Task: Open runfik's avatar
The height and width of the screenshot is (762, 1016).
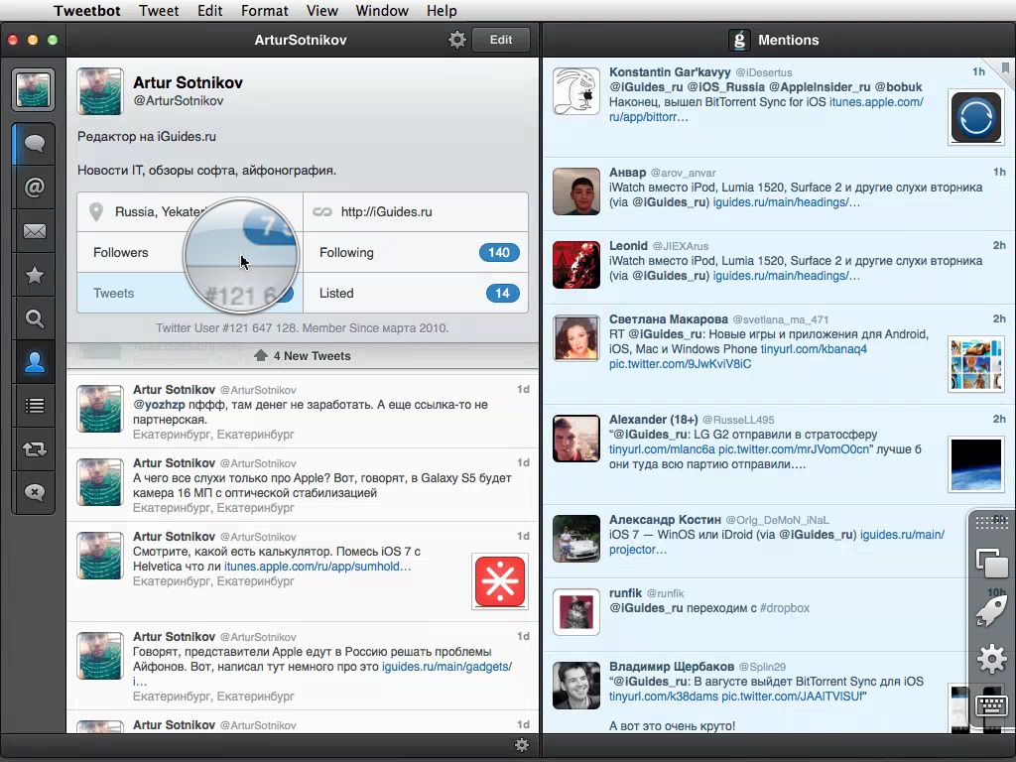Action: 576,612
